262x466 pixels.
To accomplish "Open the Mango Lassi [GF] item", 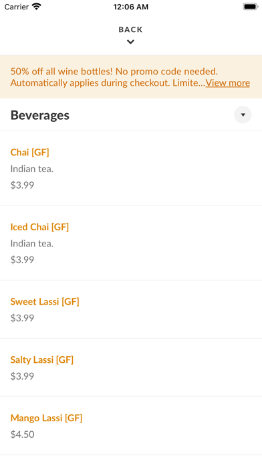I will coord(131,426).
